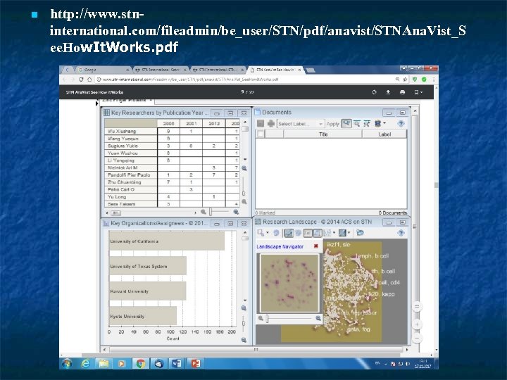Print the PDF document
This screenshot has width=507, height=380.
point(402,92)
